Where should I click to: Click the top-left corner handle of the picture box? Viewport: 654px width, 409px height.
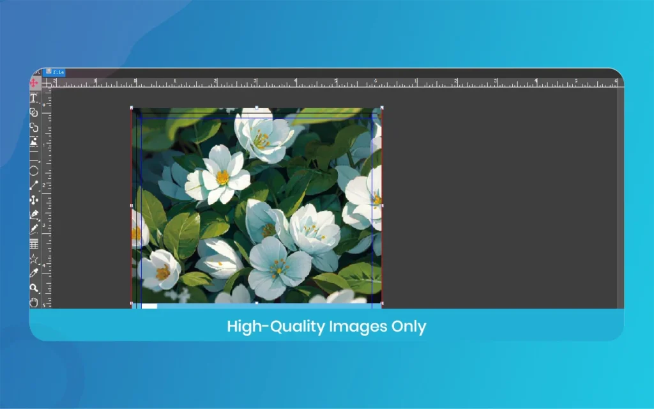(x=132, y=108)
